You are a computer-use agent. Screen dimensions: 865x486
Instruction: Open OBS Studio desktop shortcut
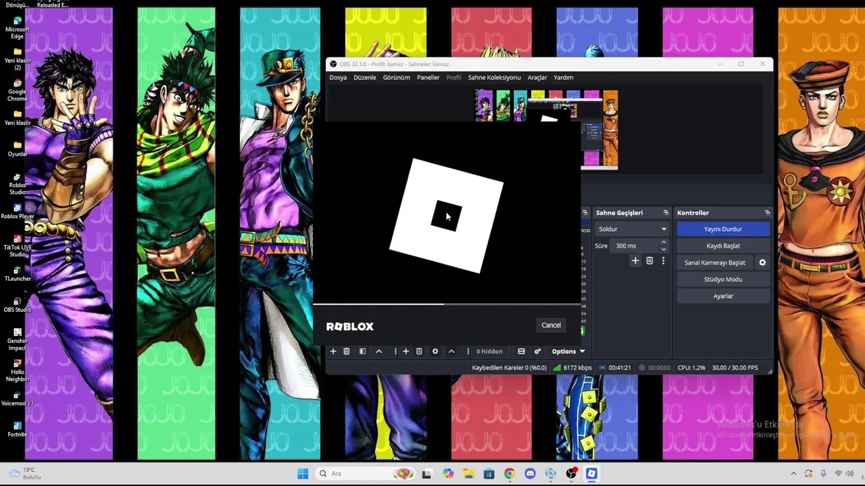(x=17, y=304)
